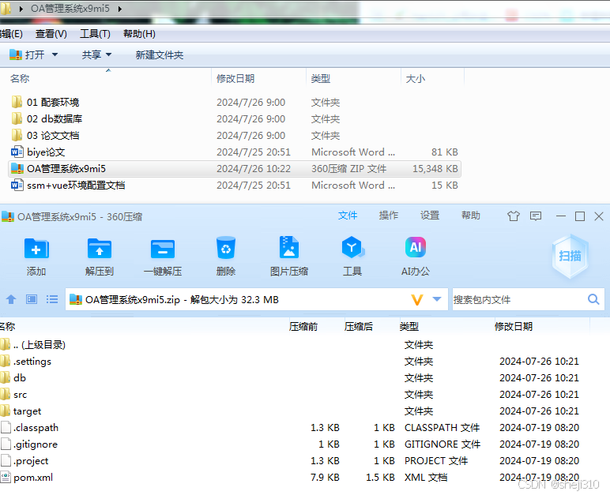Screen dimensions: 610x495
Task: Select the OA管理系统x9mi5 ZIP file icon
Action: [x=17, y=168]
